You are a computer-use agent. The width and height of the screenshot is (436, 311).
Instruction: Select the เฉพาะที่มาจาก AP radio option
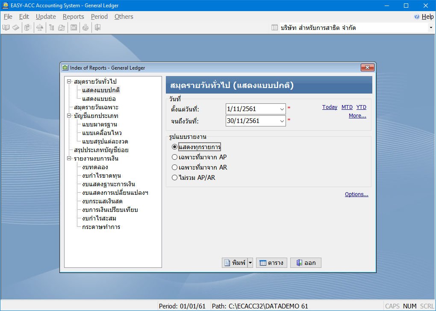(x=174, y=157)
